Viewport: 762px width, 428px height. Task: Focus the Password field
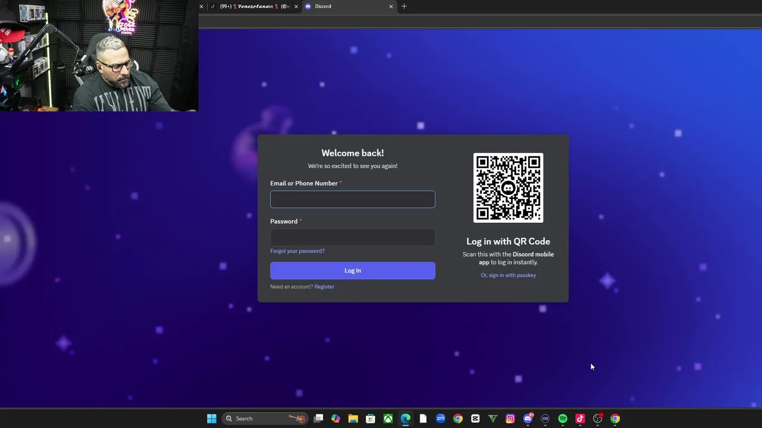pos(352,237)
